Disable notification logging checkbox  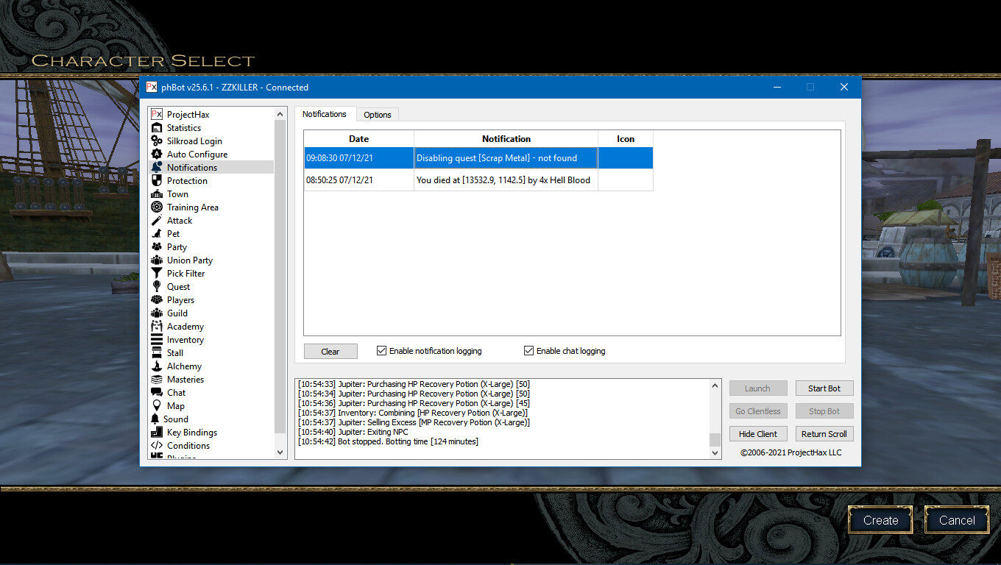(x=381, y=351)
